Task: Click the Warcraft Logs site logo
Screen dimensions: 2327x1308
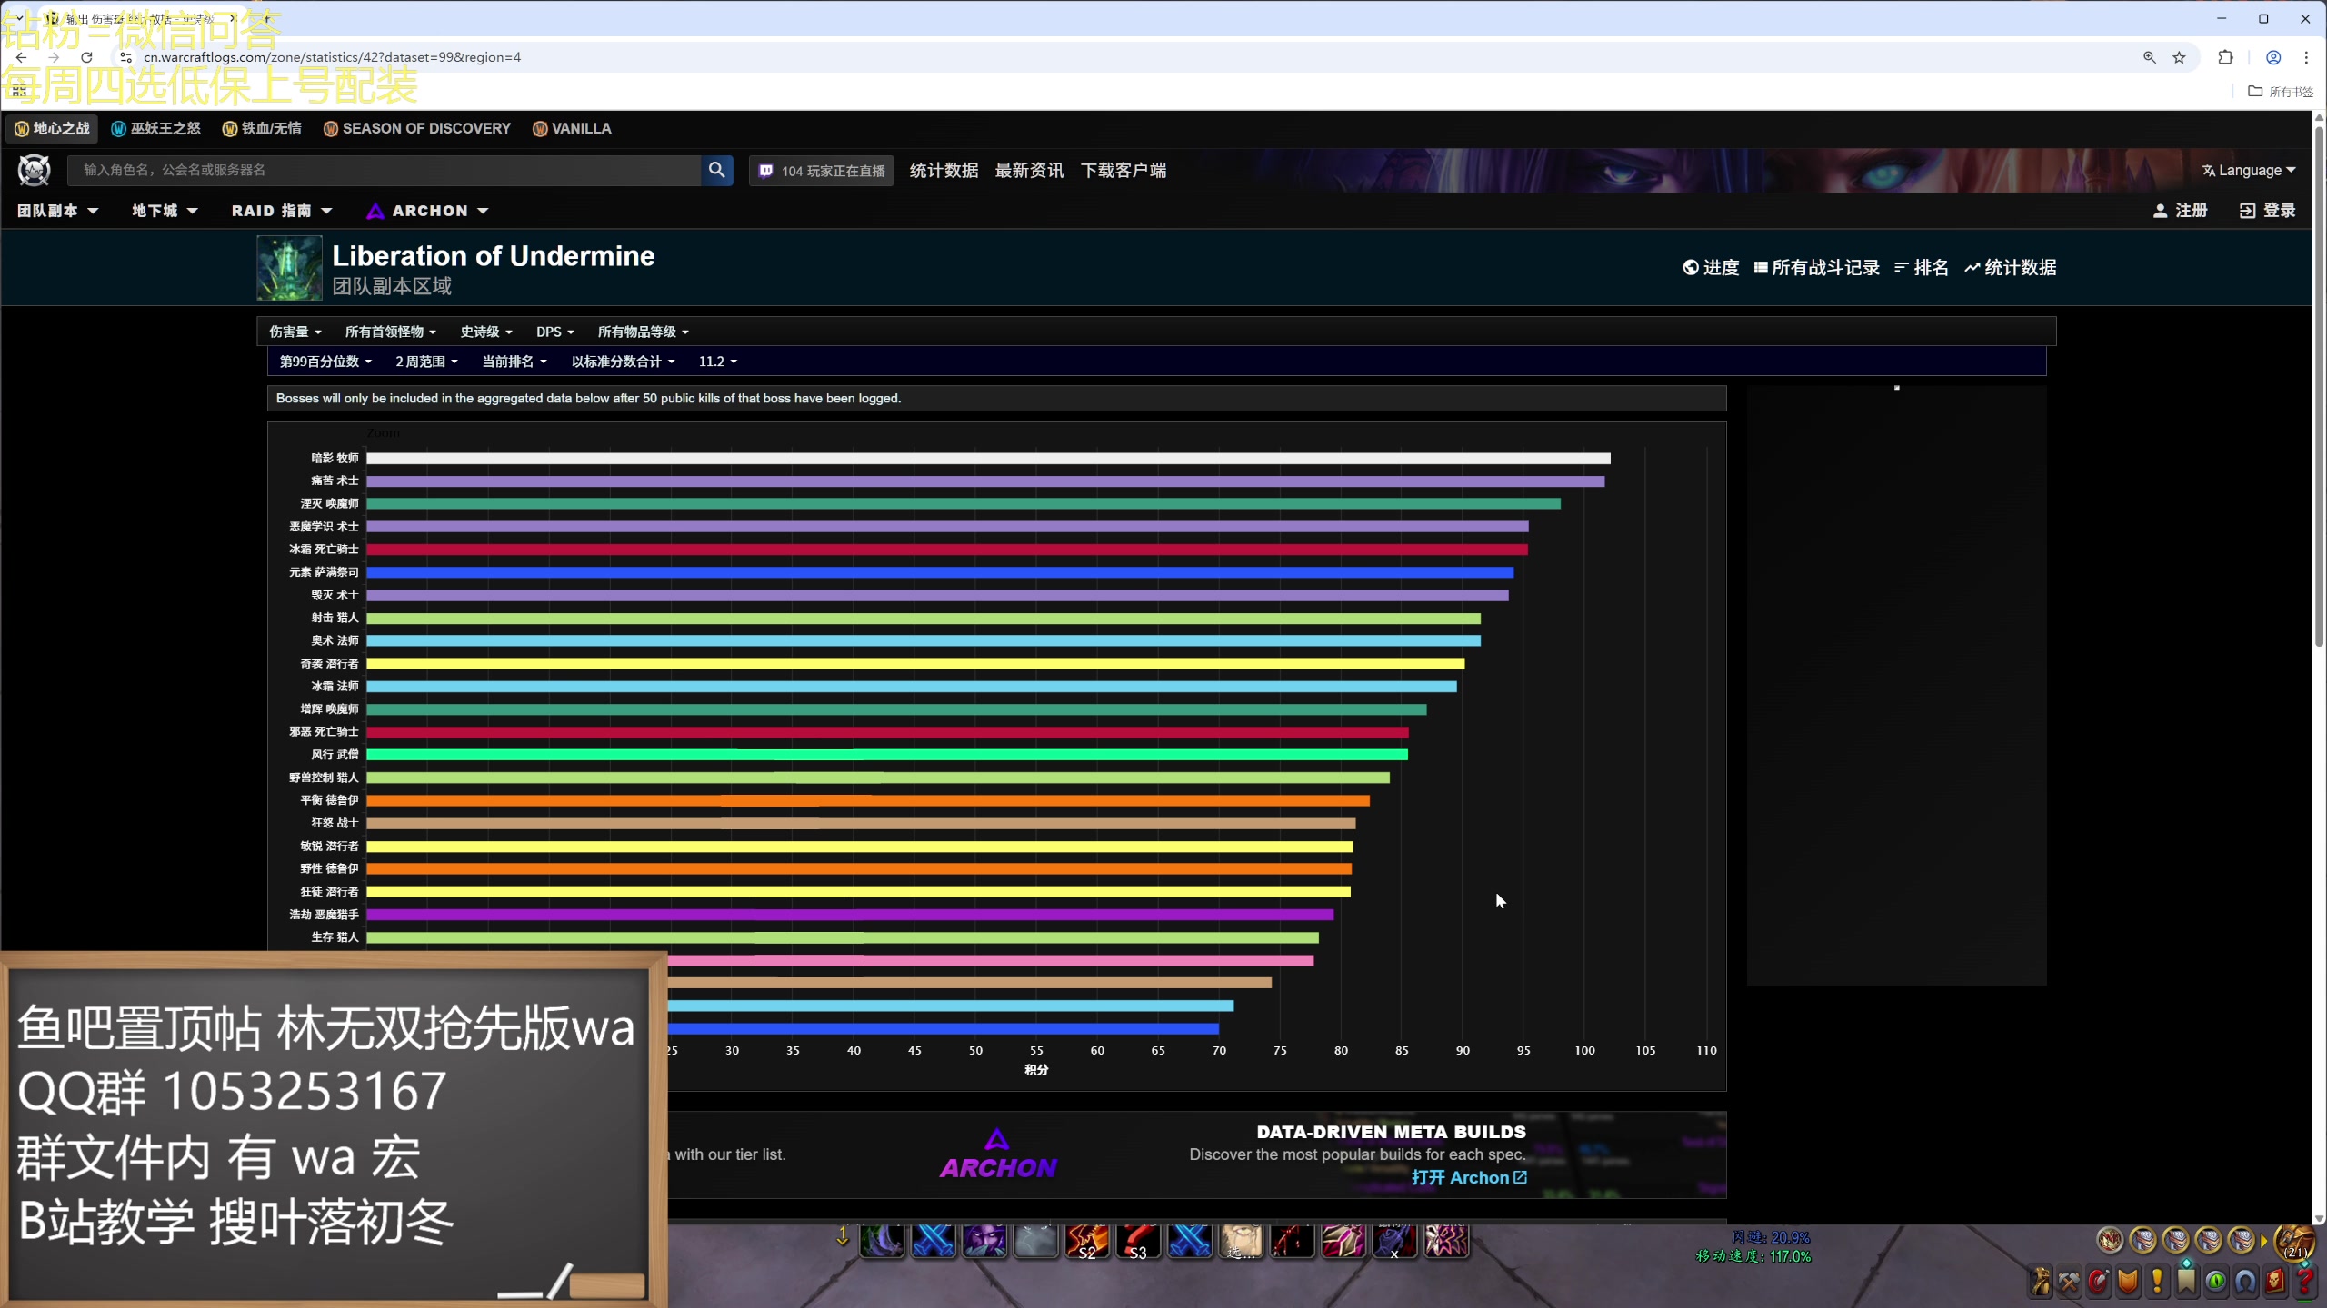Action: 35,170
